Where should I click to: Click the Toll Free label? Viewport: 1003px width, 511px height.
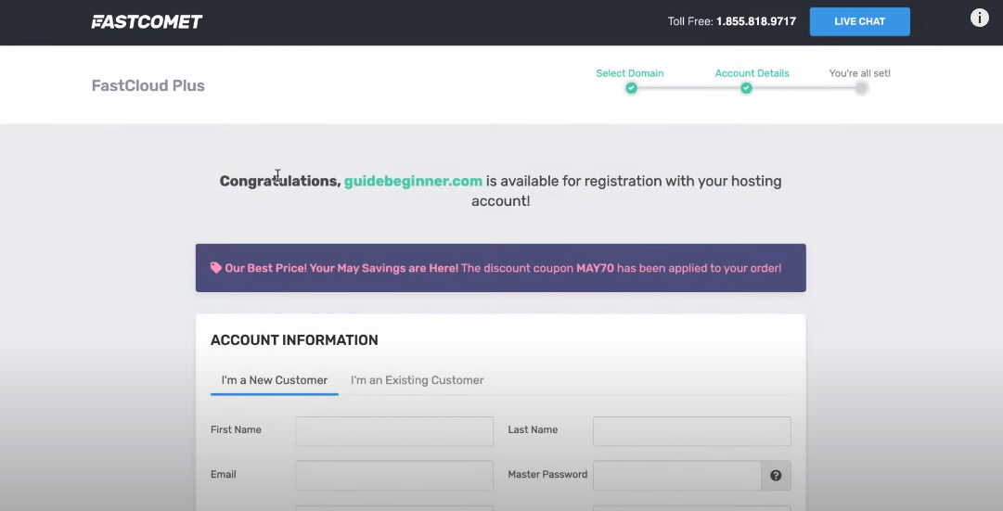point(690,21)
